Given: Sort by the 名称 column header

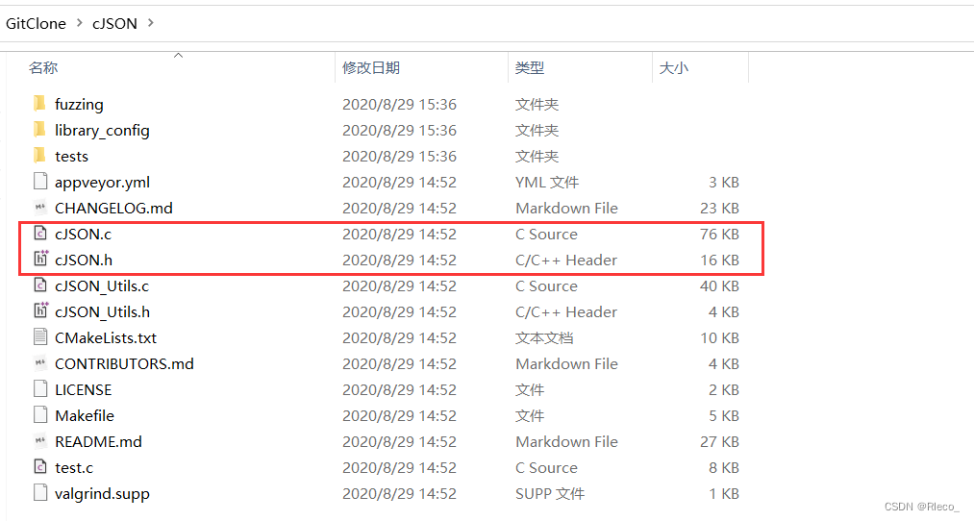Looking at the screenshot, I should click(43, 67).
